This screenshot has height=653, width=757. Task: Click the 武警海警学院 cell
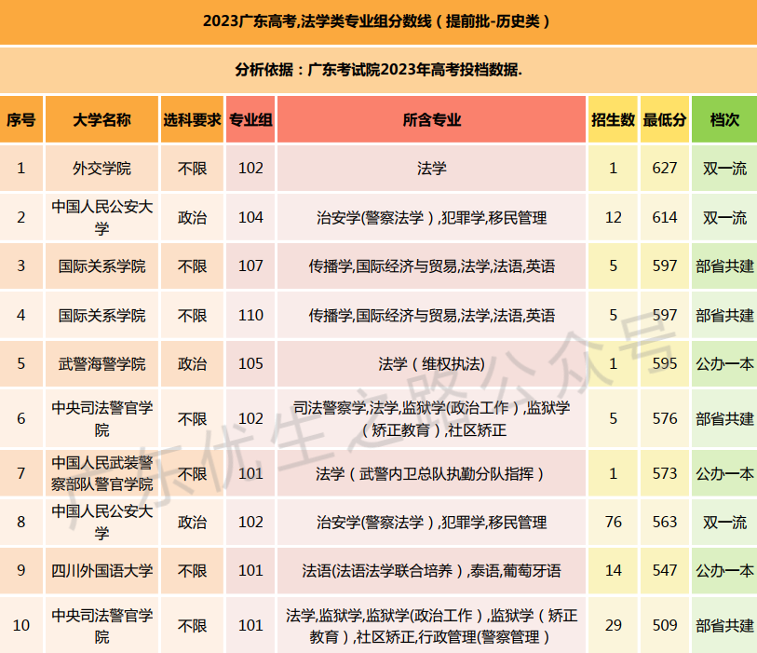[101, 363]
